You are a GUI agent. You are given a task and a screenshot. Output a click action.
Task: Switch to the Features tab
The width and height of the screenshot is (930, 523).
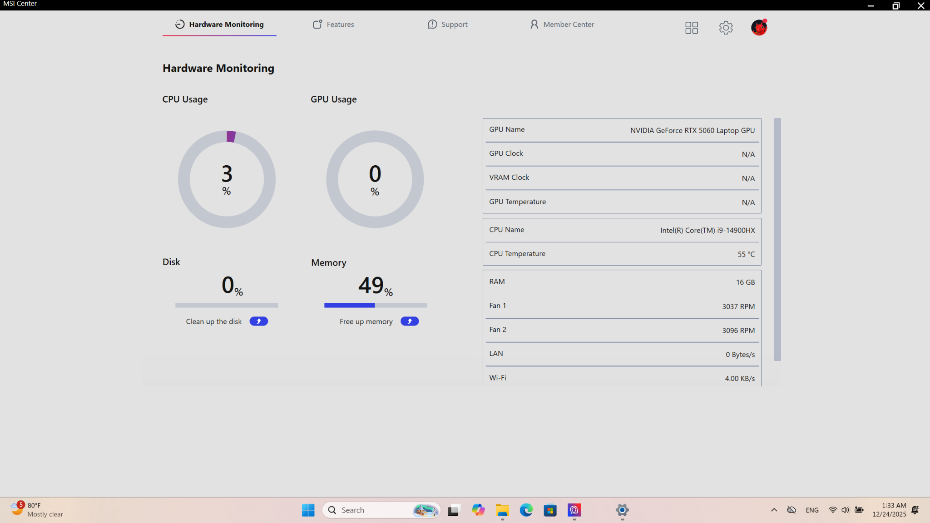333,25
